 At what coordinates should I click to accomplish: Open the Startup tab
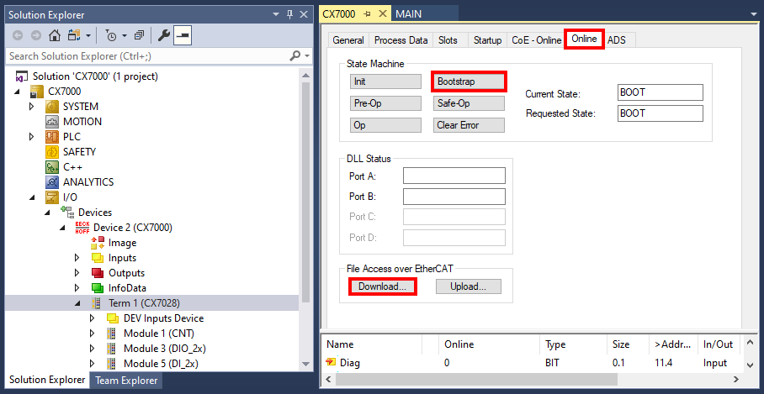[487, 40]
